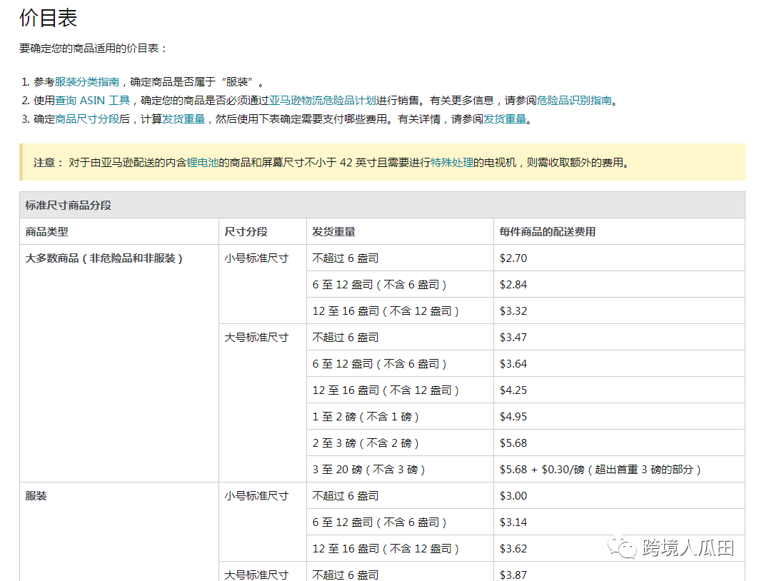759x581 pixels.
Task: Click the 标准尺寸商品分段 table header
Action: pyautogui.click(x=70, y=205)
